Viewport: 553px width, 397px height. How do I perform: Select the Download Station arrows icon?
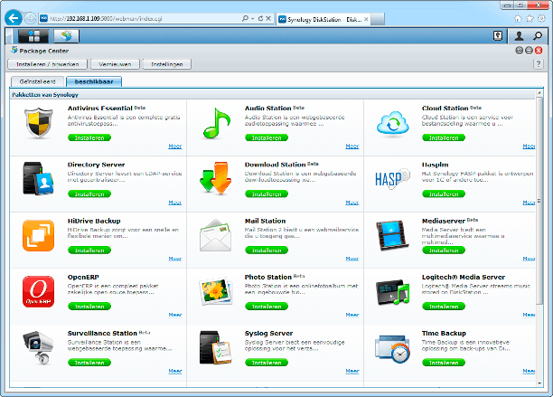pyautogui.click(x=215, y=178)
